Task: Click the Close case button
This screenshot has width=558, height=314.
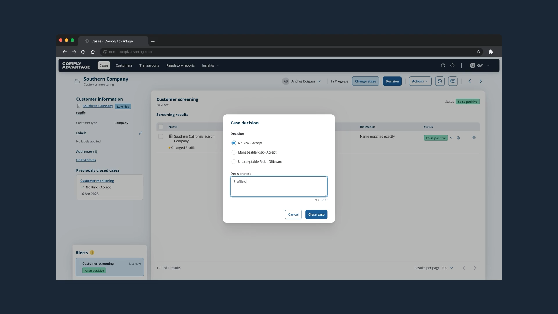Action: click(x=316, y=215)
